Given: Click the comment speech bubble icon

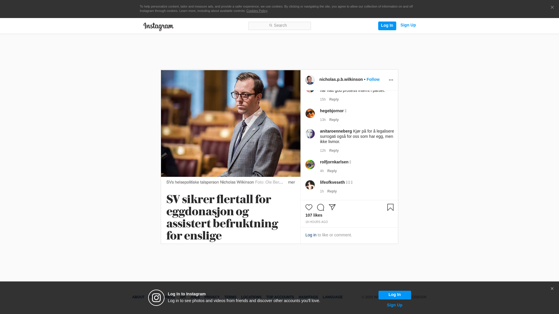Looking at the screenshot, I should tap(321, 207).
